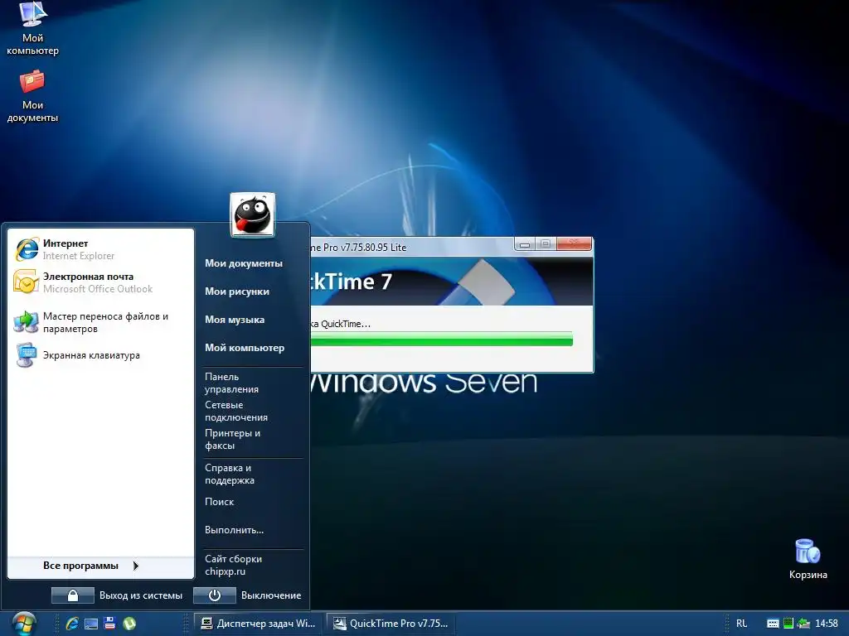Click the QuickTime Pro installer title bar

[411, 247]
